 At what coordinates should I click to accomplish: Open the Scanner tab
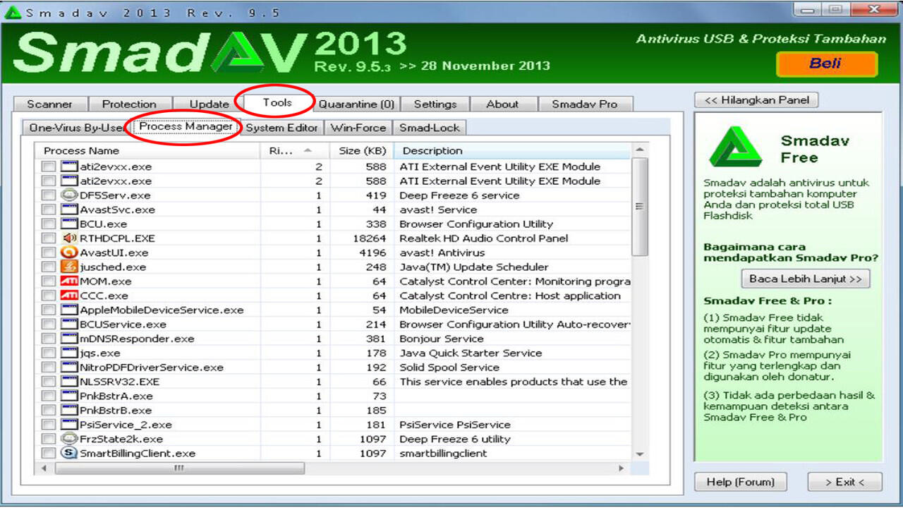tap(49, 104)
